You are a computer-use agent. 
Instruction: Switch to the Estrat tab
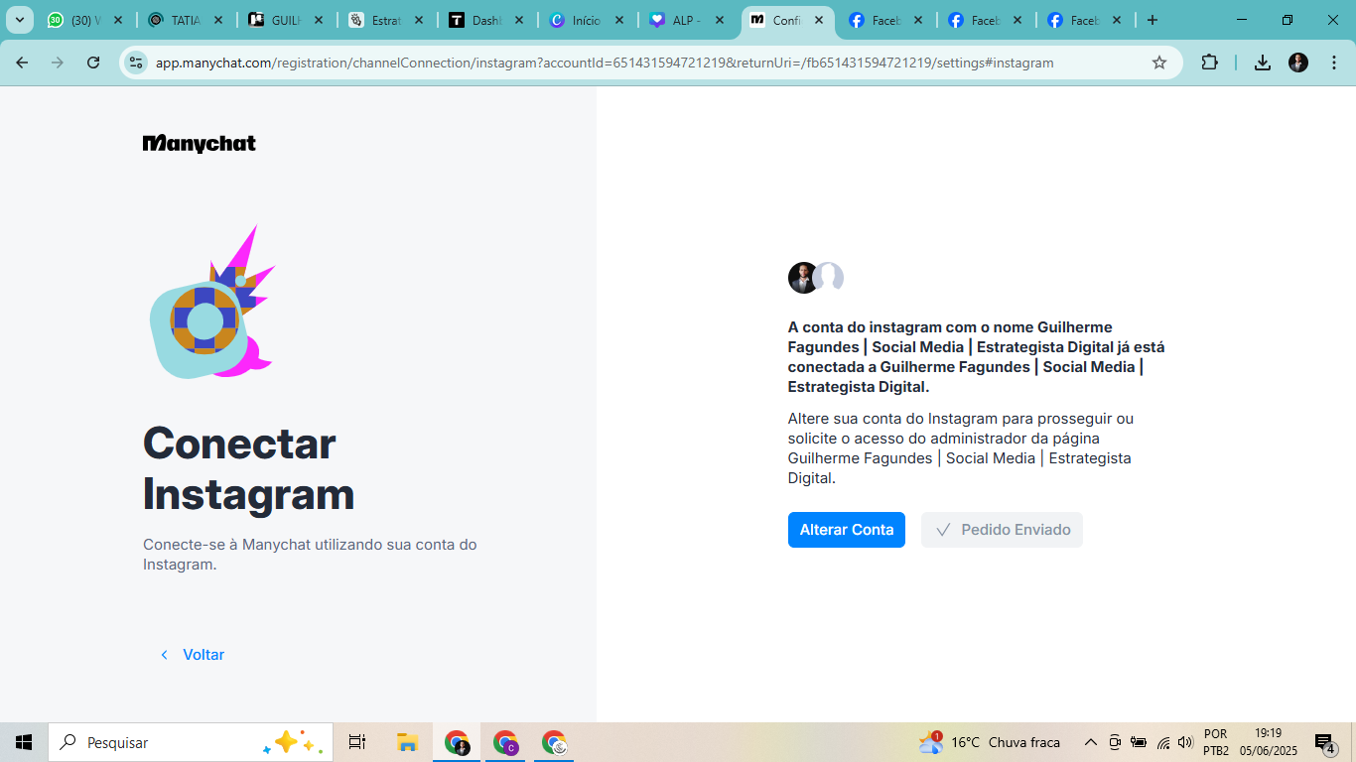point(386,20)
